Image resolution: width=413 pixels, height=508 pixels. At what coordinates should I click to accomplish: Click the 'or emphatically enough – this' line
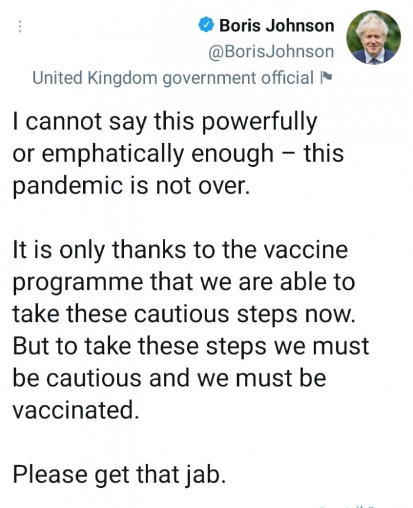(x=178, y=153)
